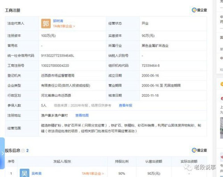Screen dimensions: 223x177
Task: Click registration authority 迁西县市场监督管理局
Action: click(x=58, y=76)
